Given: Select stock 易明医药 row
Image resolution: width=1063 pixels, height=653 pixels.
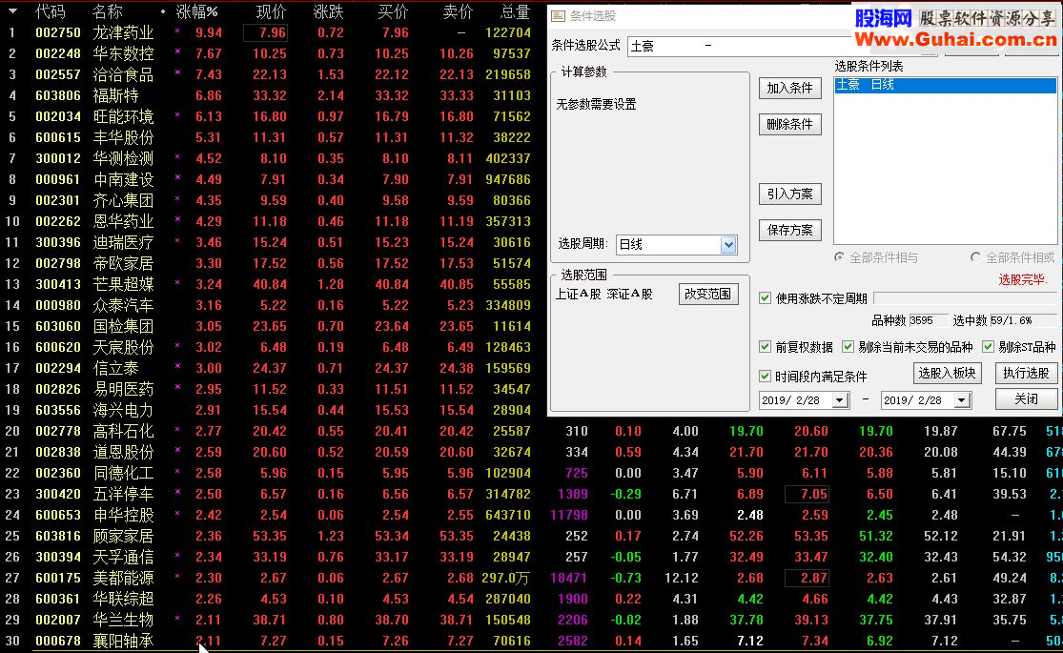Looking at the screenshot, I should coord(268,389).
